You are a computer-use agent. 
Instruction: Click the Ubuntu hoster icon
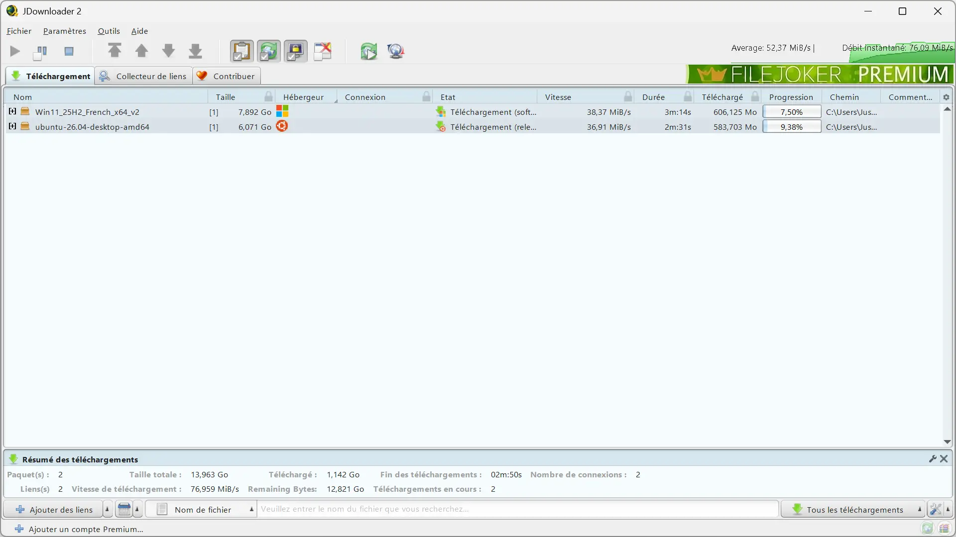[282, 126]
